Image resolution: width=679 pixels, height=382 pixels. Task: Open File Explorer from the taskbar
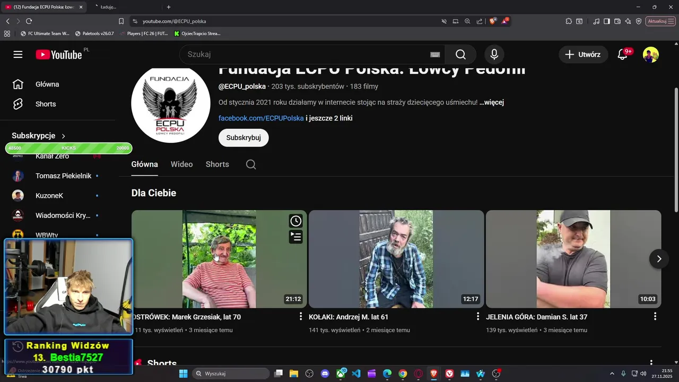coord(294,374)
